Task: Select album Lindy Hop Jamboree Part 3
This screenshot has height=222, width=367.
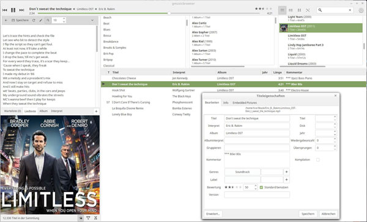Action: [x=305, y=46]
